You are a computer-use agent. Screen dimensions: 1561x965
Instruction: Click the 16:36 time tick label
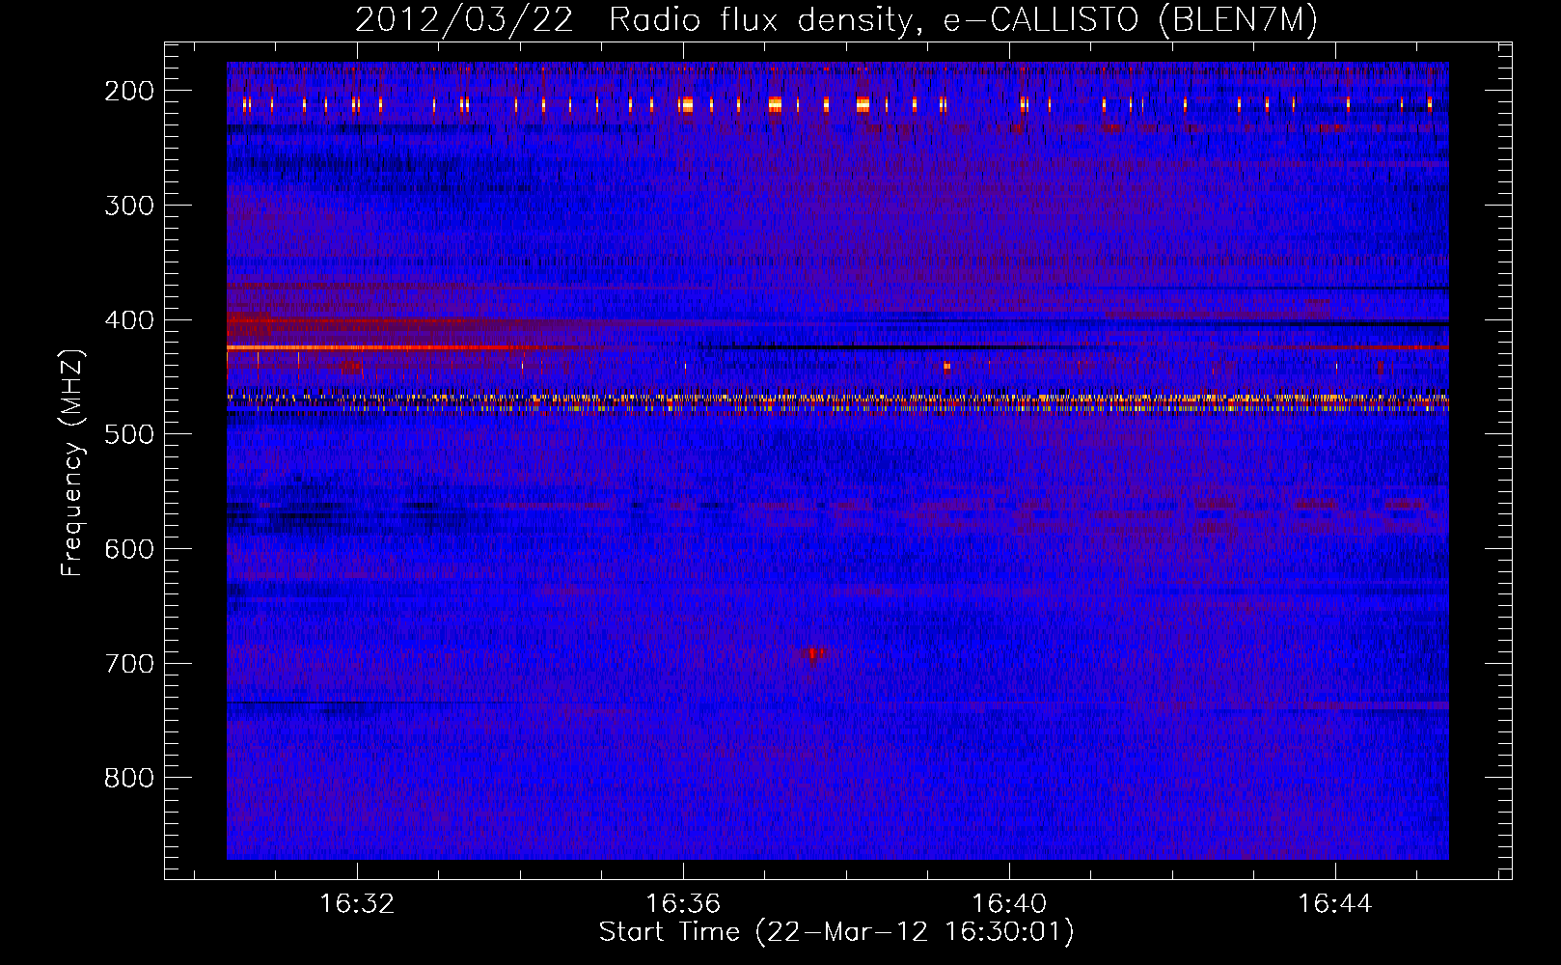[683, 903]
